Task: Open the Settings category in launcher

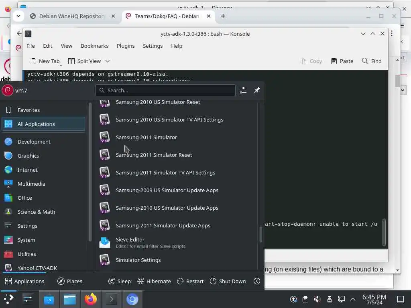Action: pyautogui.click(x=43, y=226)
